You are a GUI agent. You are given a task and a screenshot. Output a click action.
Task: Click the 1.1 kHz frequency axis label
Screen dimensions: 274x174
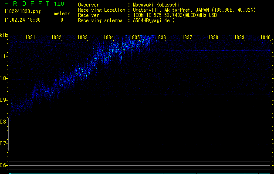pyautogui.click(x=4, y=57)
